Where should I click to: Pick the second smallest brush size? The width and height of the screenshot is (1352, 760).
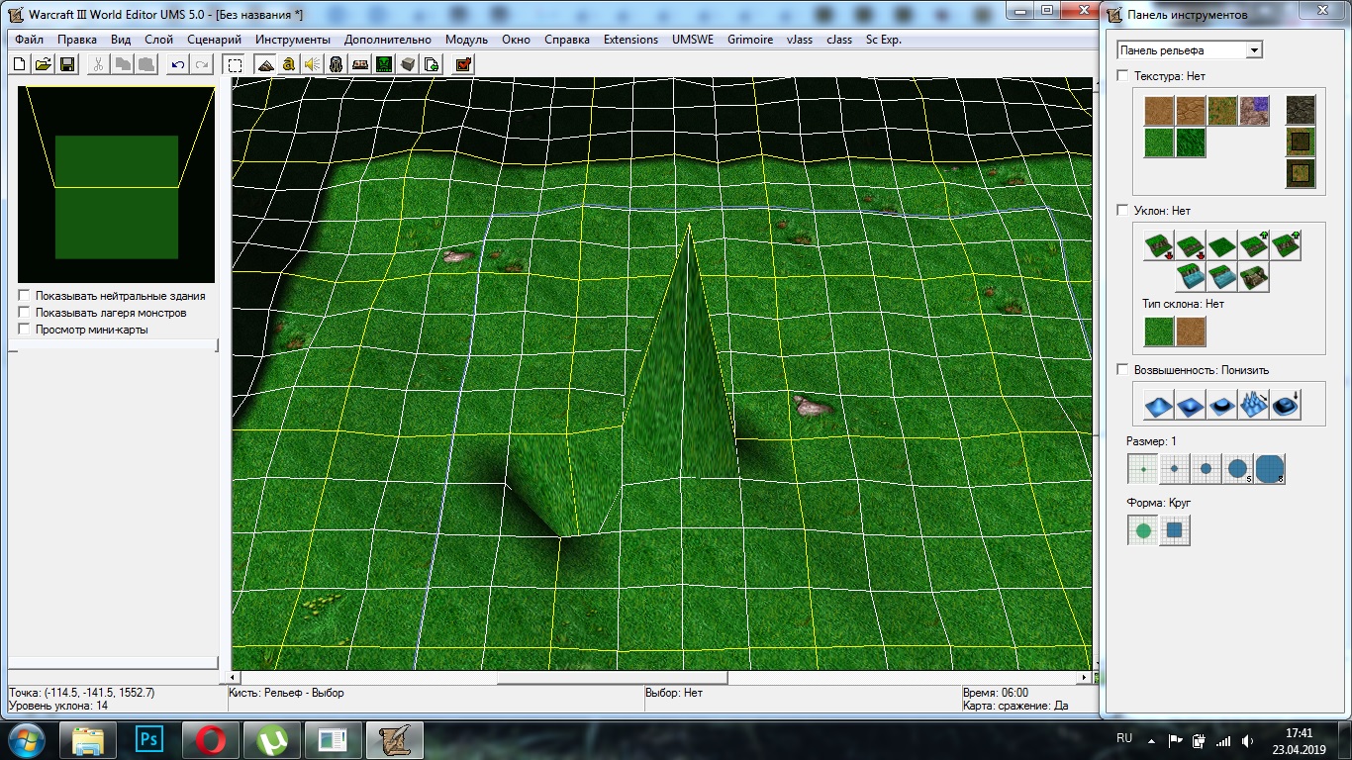[1175, 469]
